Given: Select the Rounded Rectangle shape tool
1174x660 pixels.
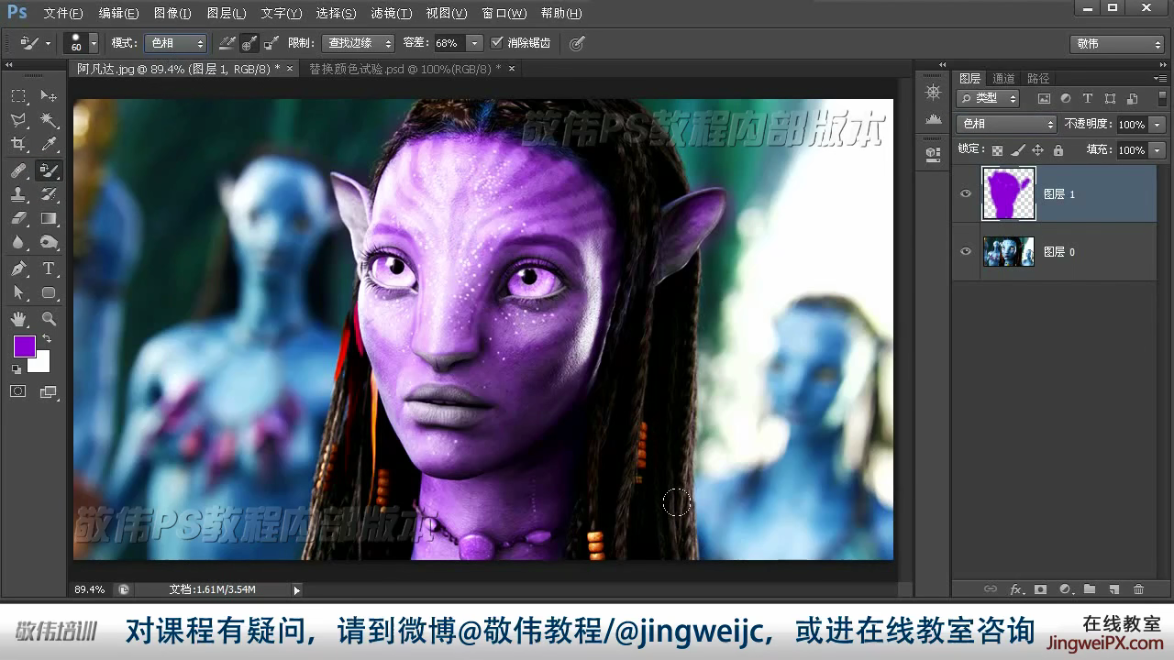Looking at the screenshot, I should 49,293.
